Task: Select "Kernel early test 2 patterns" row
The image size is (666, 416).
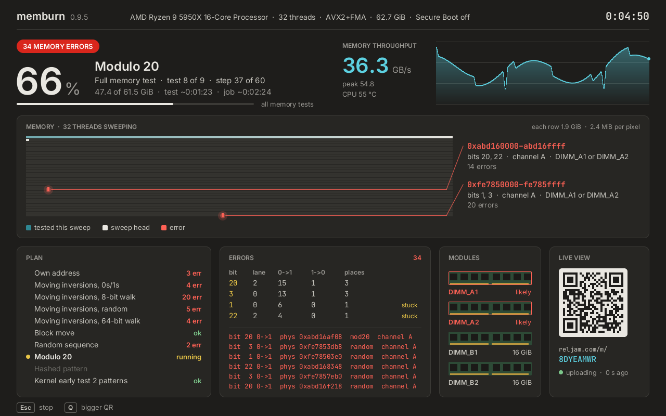Action: coord(113,381)
